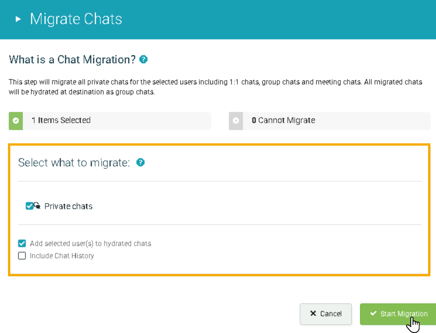Click the Private chats label
The width and height of the screenshot is (436, 333).
[x=68, y=206]
